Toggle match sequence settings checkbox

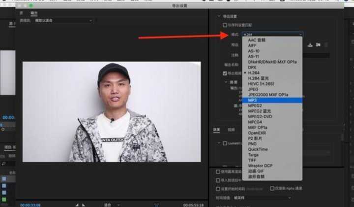click(x=225, y=25)
